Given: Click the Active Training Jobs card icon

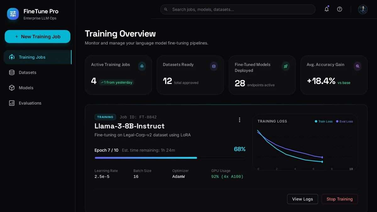Looking at the screenshot, I should click(142, 66).
